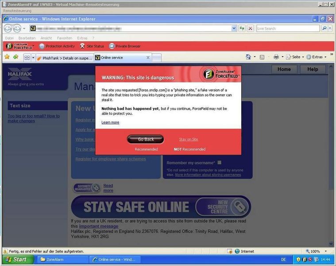
Task: Click the Halifax logo
Action: click(20, 74)
